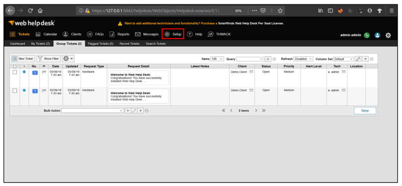Email tech a. admin on ticket 1
Image resolution: width=402 pixels, height=186 pixels.
pyautogui.click(x=344, y=90)
